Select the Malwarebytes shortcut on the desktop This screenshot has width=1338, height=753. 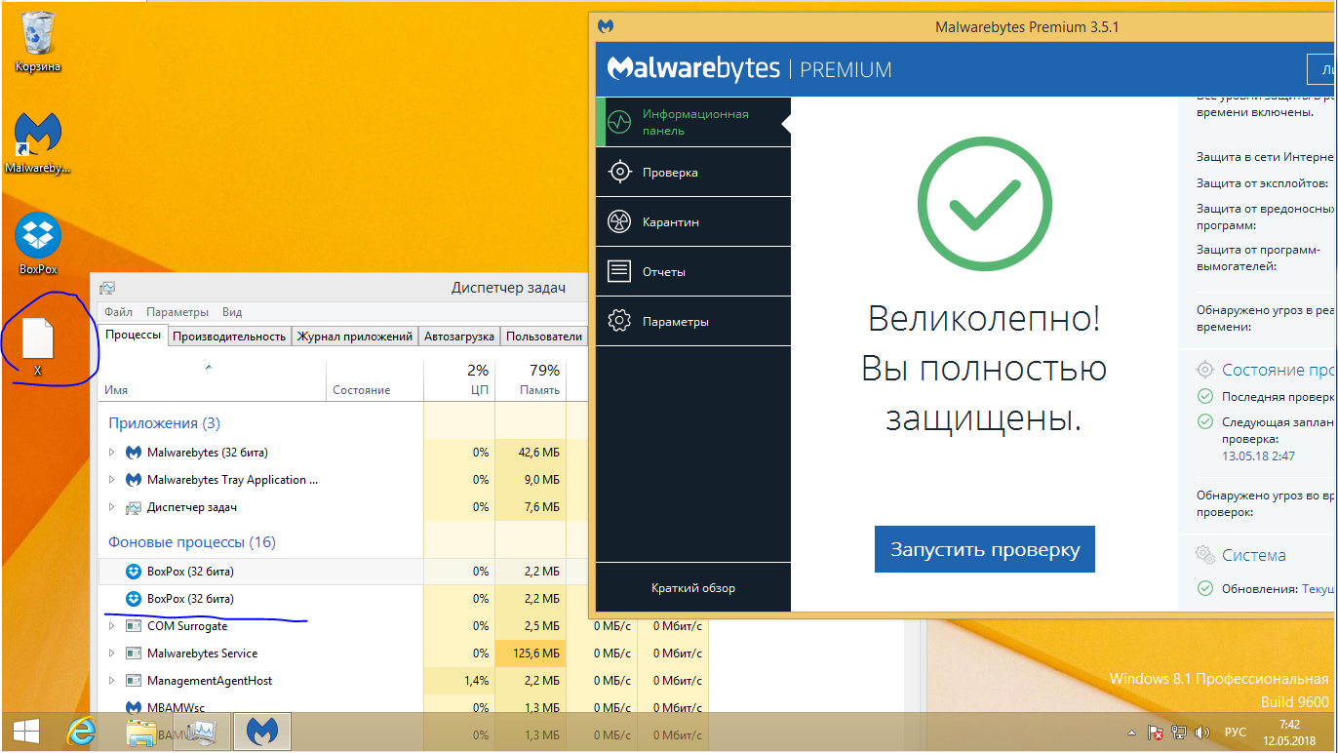38,142
